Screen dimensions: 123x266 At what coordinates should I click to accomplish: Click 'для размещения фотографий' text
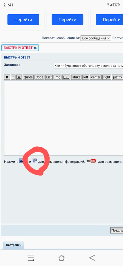tap(61, 162)
